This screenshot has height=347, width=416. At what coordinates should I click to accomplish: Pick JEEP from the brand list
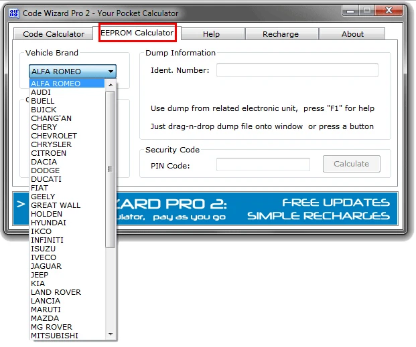(67, 275)
